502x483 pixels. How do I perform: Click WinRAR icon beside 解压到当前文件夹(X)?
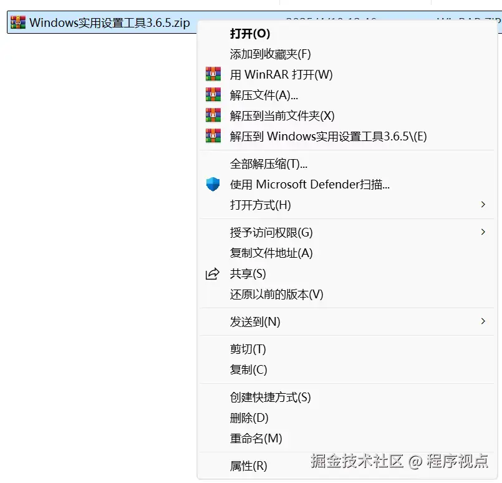(x=213, y=115)
